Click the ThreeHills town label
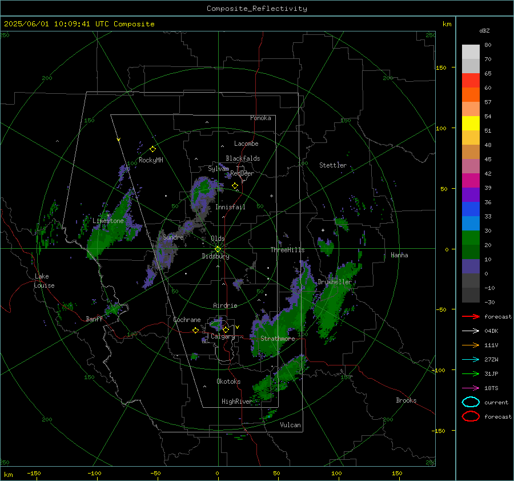This screenshot has width=514, height=481. pyautogui.click(x=287, y=250)
